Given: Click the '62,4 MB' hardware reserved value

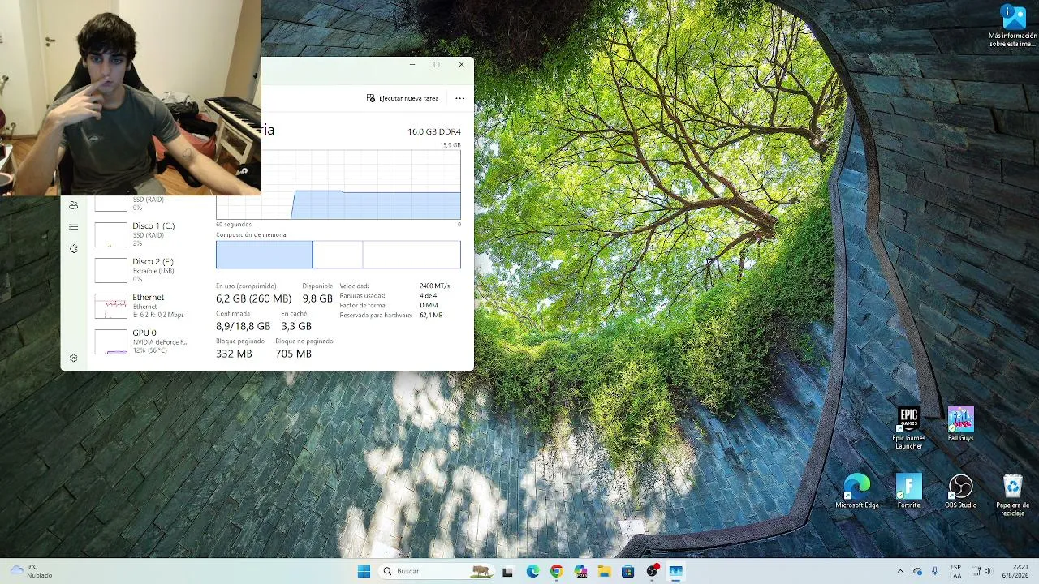Looking at the screenshot, I should tap(431, 315).
